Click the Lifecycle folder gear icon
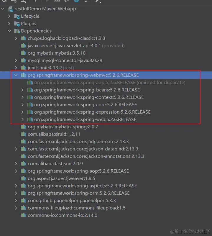The image size is (212, 236). pos(17,17)
